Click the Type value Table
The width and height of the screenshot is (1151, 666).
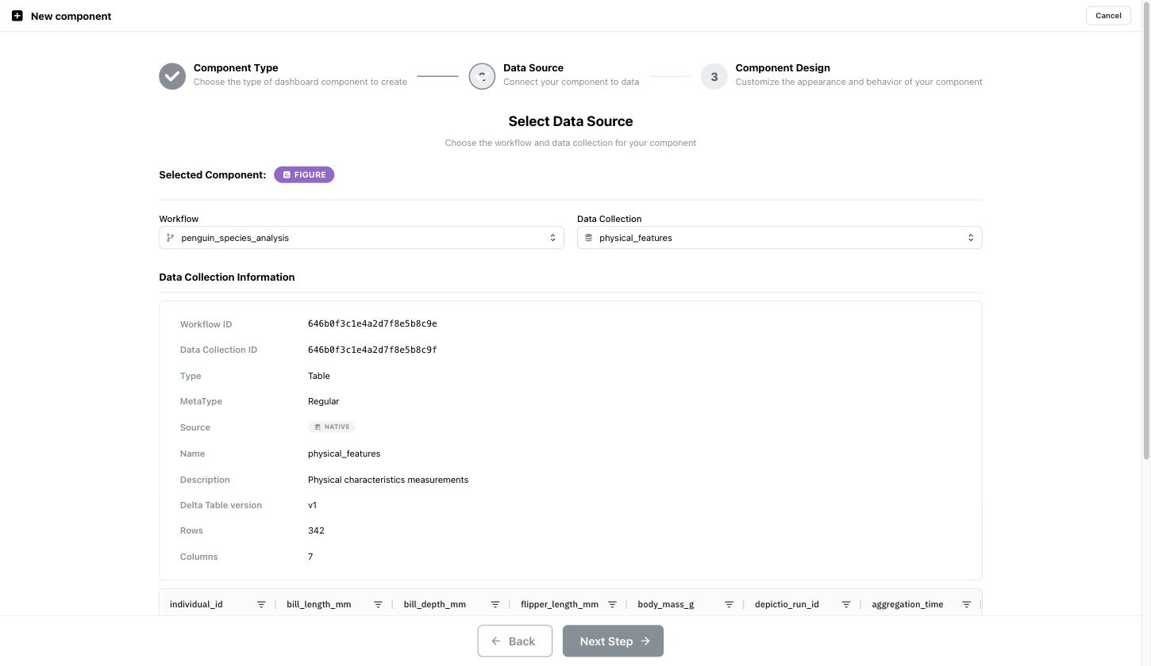click(x=319, y=376)
